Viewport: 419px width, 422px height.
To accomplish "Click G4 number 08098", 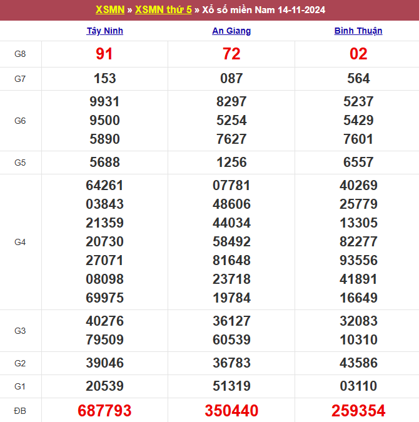I will pyautogui.click(x=104, y=279).
